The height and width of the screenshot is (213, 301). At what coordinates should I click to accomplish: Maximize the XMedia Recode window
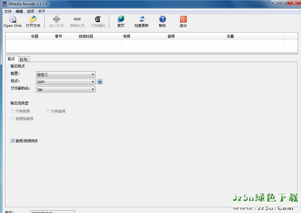[283, 3]
